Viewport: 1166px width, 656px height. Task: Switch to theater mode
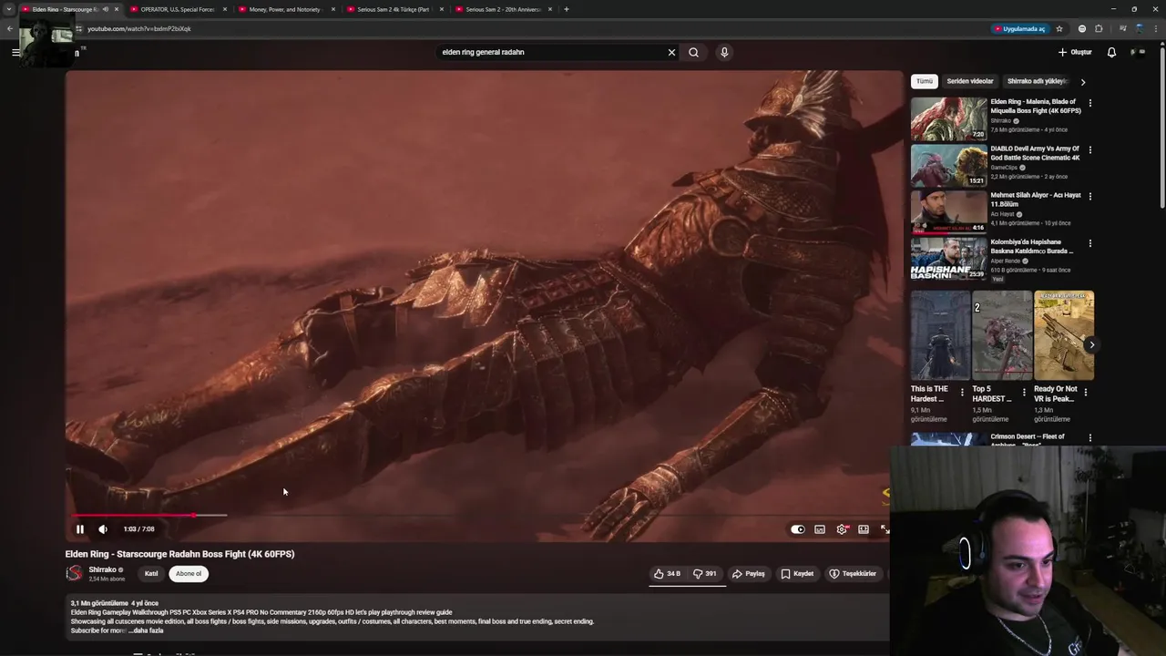[864, 529]
